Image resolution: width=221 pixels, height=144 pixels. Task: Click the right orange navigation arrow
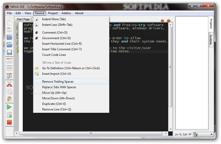click(x=169, y=21)
